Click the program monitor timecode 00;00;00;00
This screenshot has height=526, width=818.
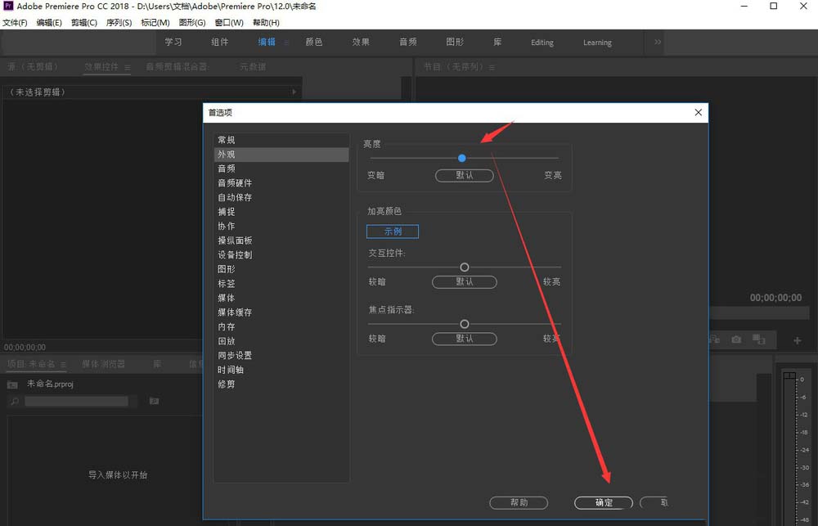coord(775,298)
